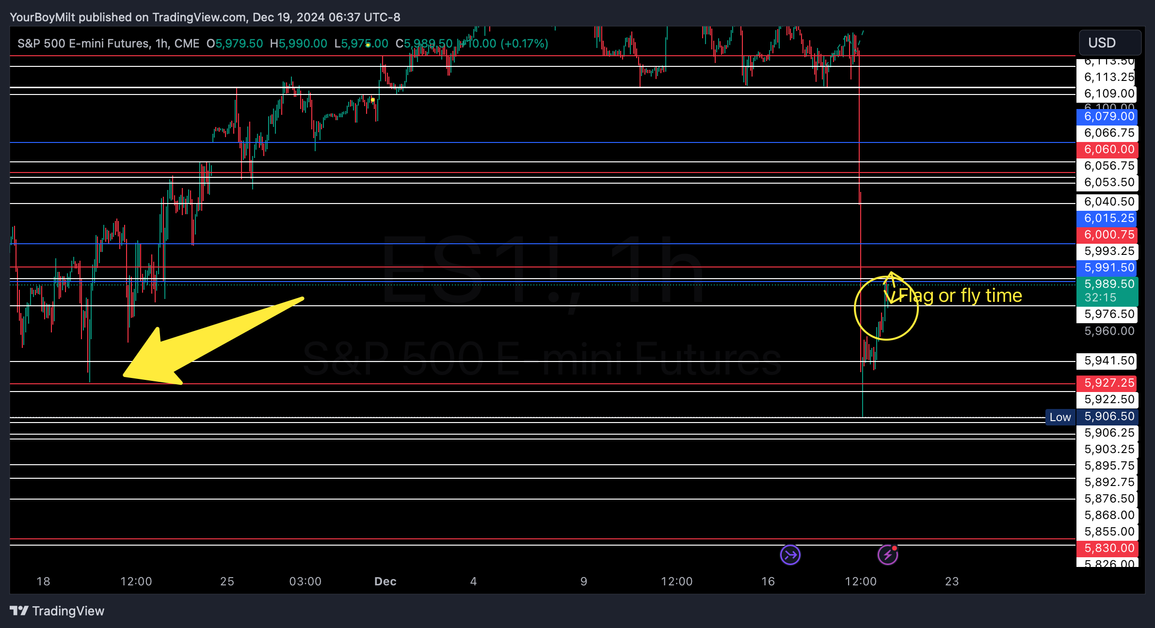Click the S&P 500 E-mini Futures symbol title

[x=83, y=44]
